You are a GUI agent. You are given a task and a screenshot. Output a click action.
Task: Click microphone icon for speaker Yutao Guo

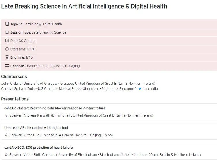point(6,135)
